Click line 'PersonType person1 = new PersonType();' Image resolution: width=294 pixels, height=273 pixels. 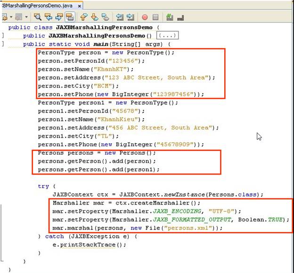[108, 103]
